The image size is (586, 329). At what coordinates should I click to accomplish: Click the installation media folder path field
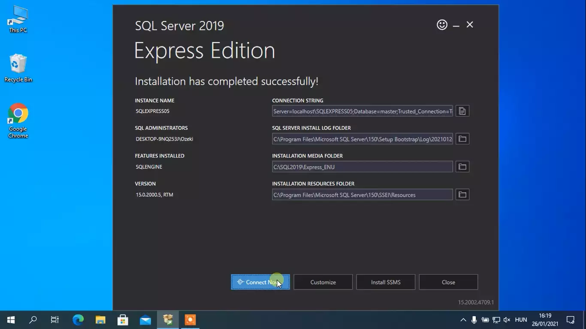[x=362, y=167]
